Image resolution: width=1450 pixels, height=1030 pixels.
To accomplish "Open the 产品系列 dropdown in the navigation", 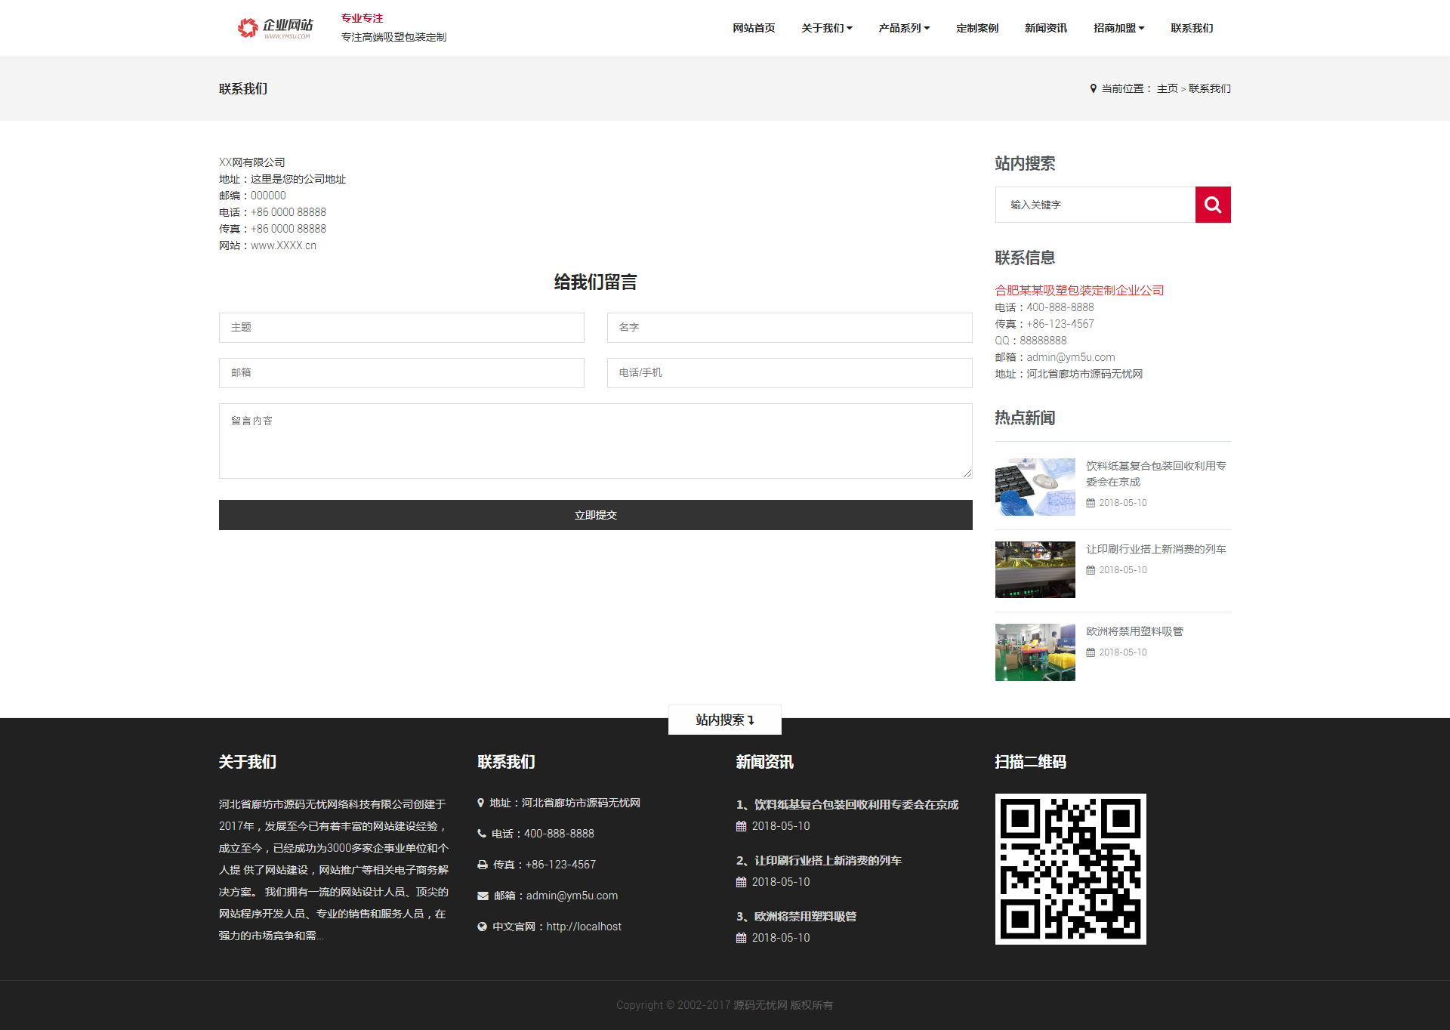I will pos(903,28).
